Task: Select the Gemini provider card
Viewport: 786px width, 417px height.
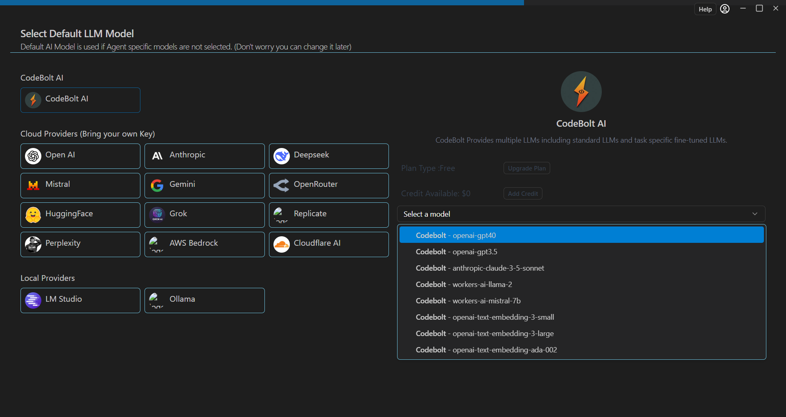Action: pyautogui.click(x=204, y=185)
